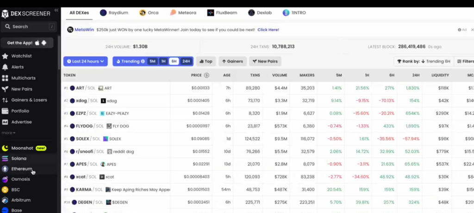This screenshot has width=474, height=213.
Task: Select the Orca DEX tab
Action: coord(149,13)
